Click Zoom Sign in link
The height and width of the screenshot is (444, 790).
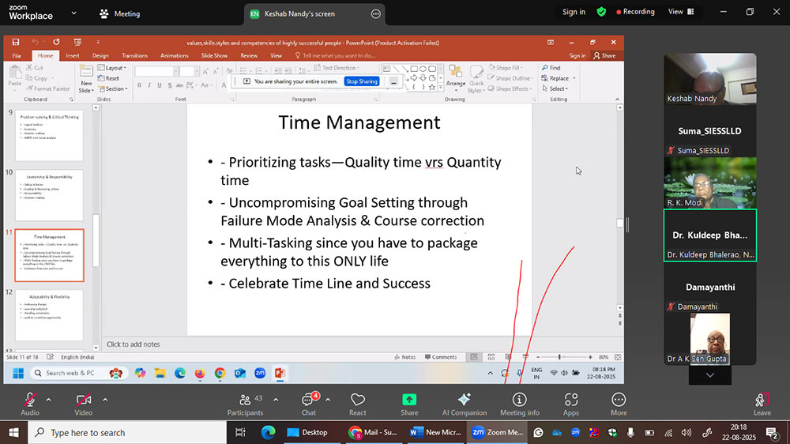pos(574,12)
